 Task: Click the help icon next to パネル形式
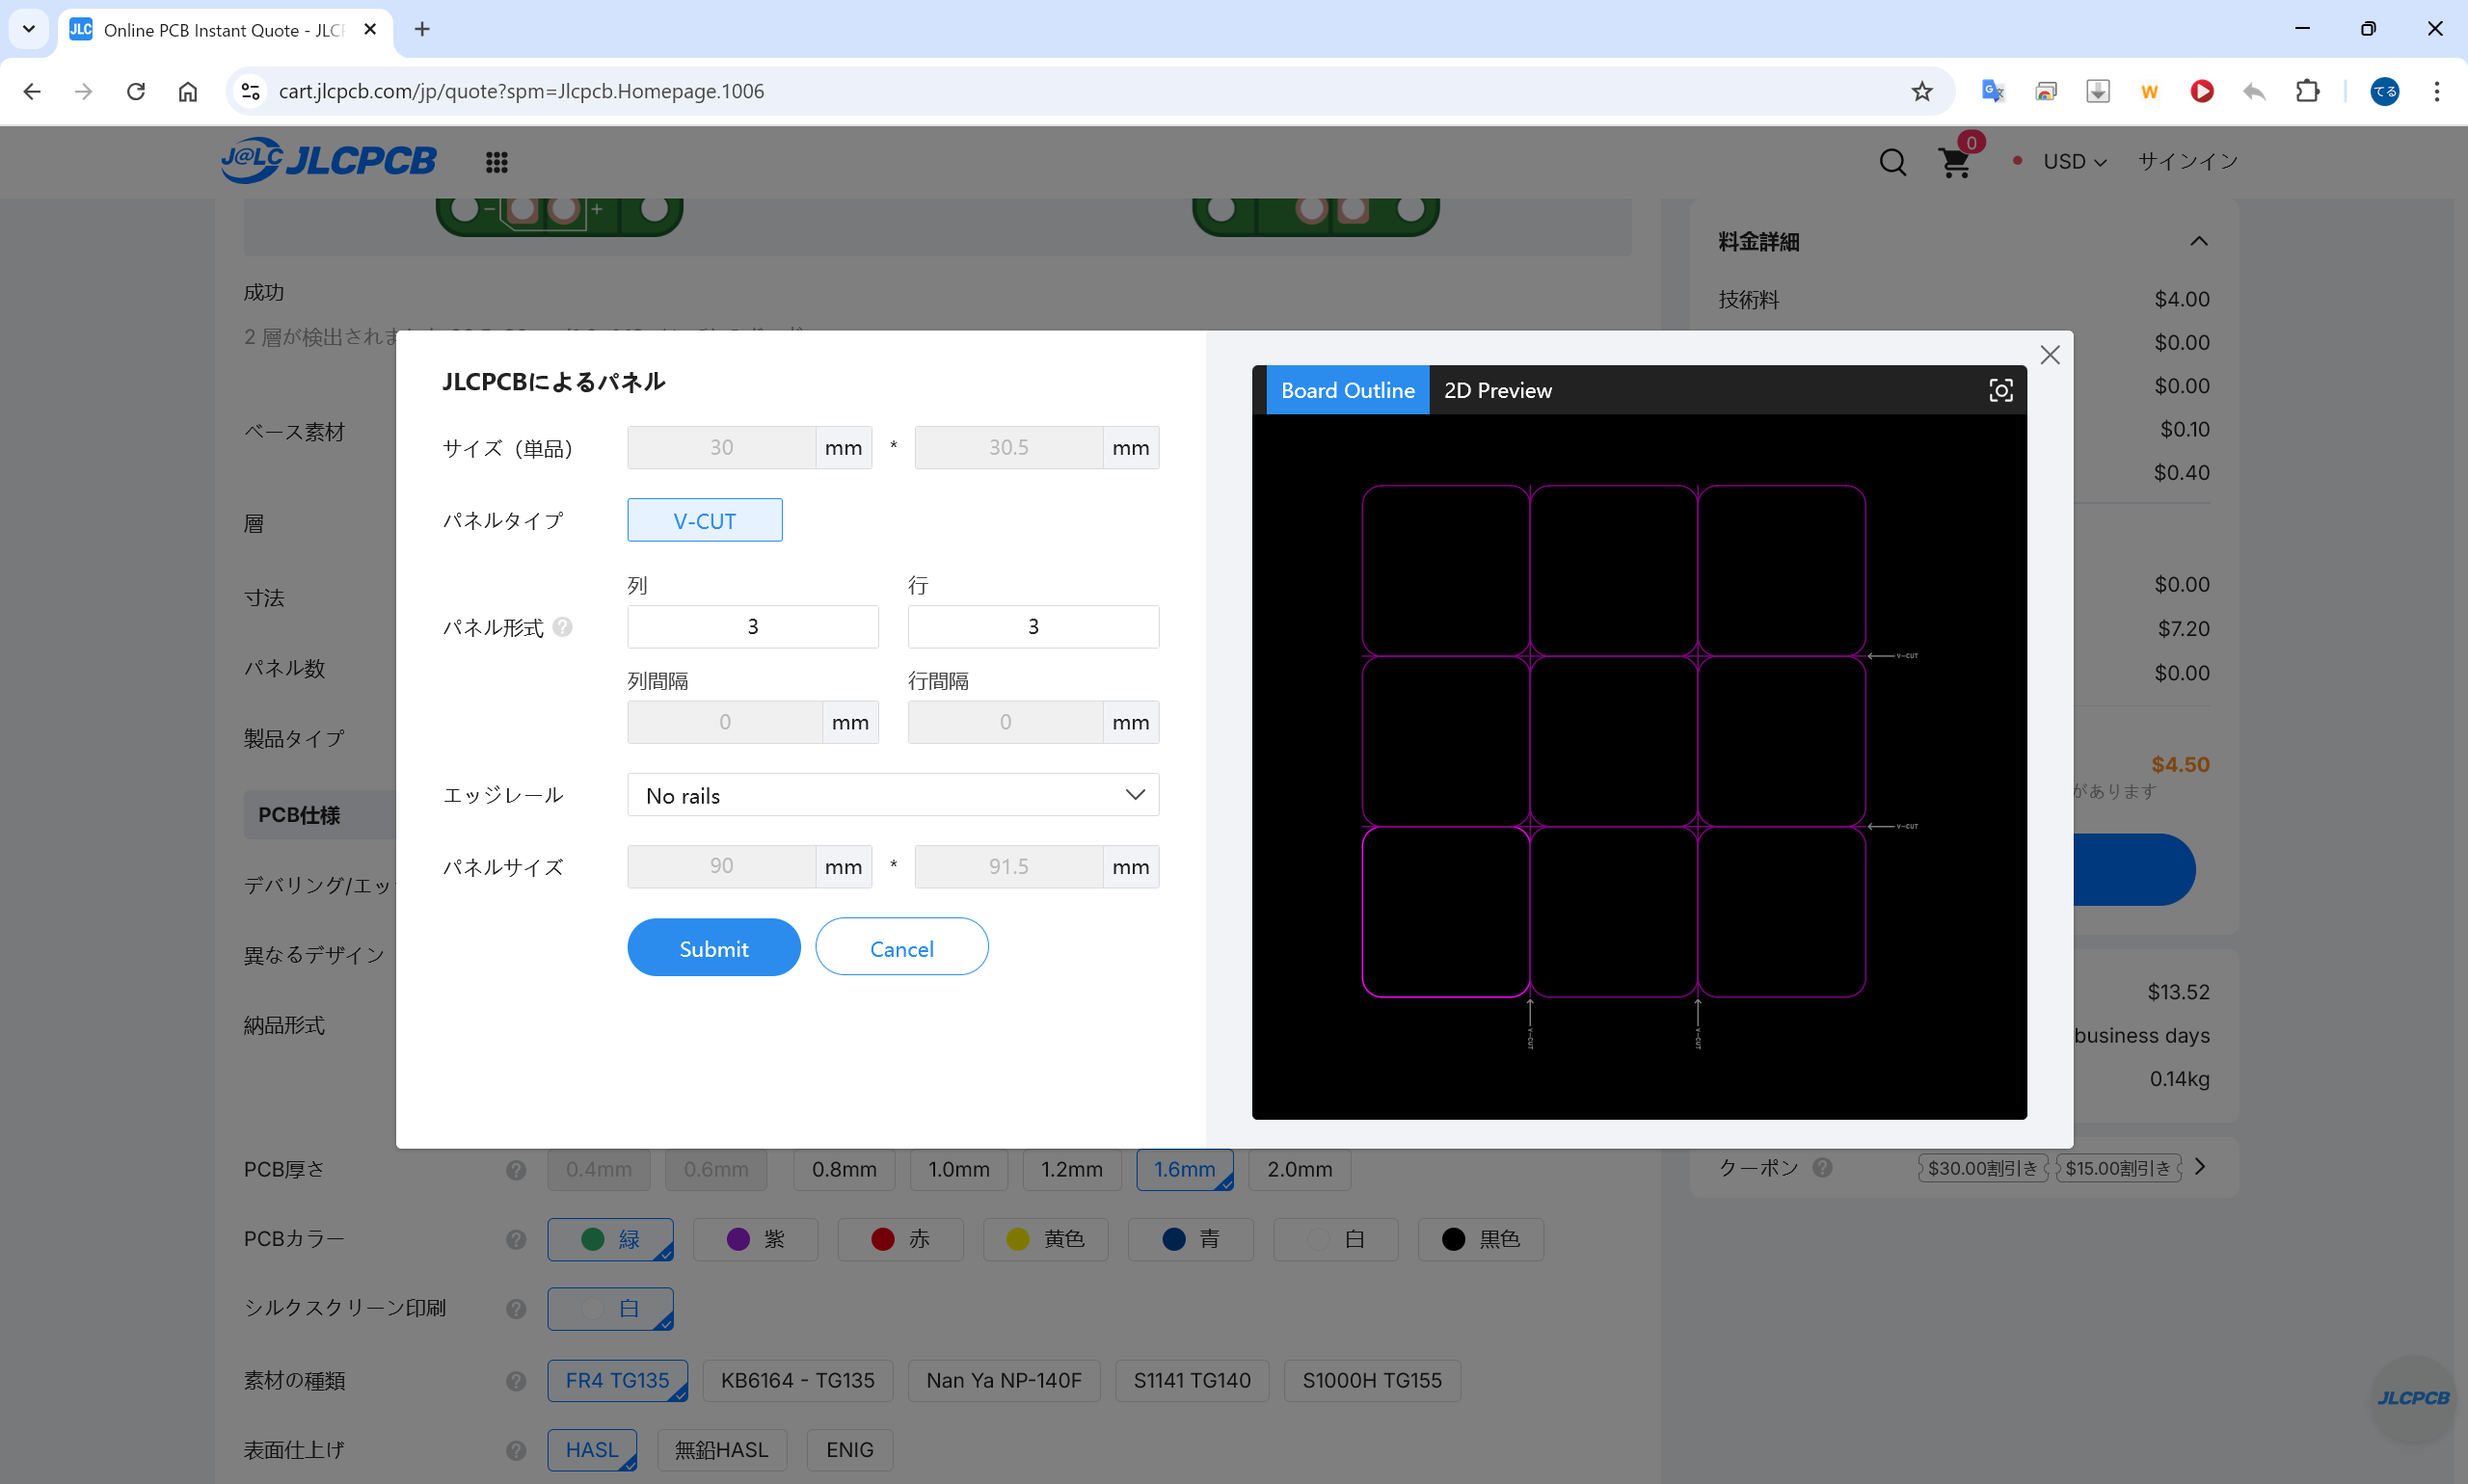pyautogui.click(x=563, y=627)
